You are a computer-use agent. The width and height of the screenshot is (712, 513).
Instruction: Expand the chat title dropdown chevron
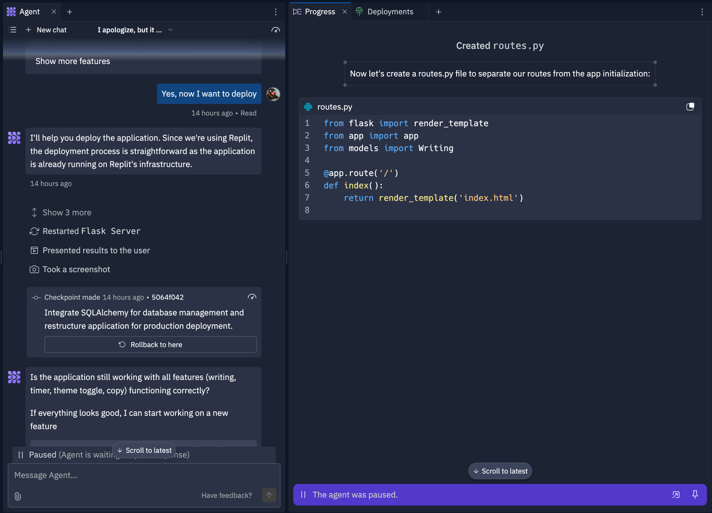[x=170, y=30]
